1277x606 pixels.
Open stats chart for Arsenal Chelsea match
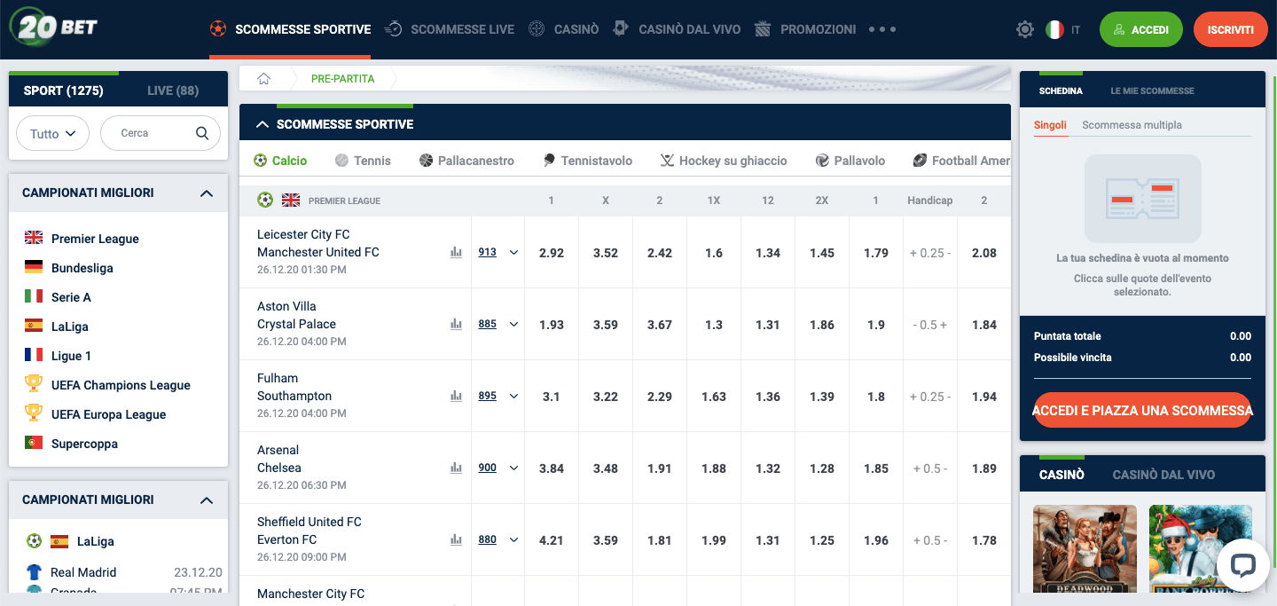pos(456,468)
